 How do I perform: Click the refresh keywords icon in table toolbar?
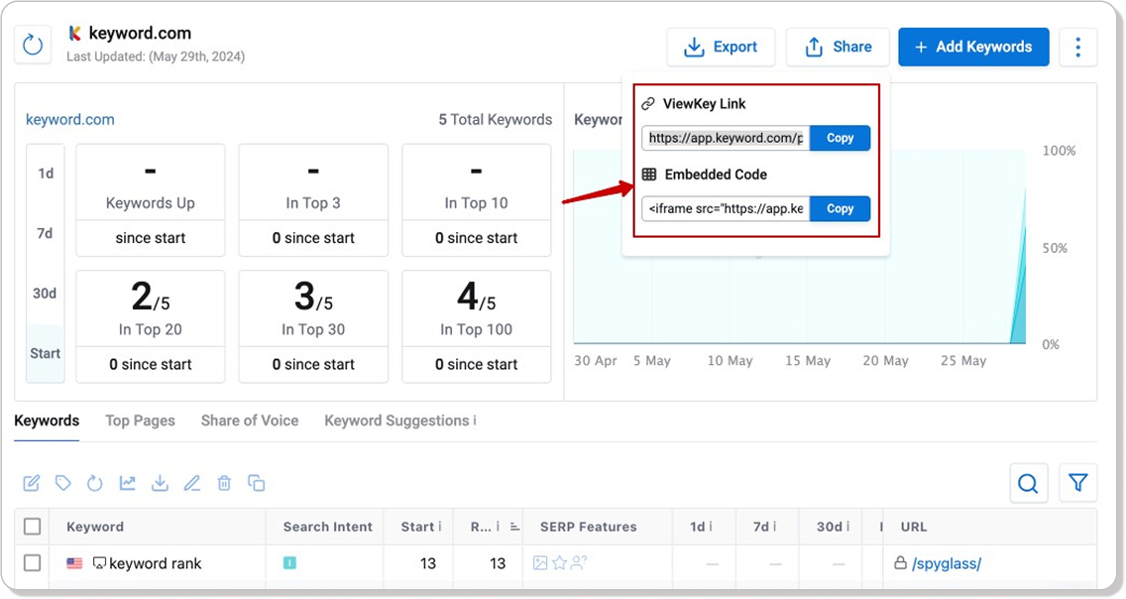[x=95, y=483]
